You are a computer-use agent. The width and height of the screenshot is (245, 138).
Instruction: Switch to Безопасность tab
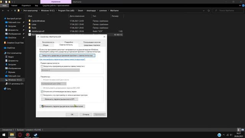(48, 42)
